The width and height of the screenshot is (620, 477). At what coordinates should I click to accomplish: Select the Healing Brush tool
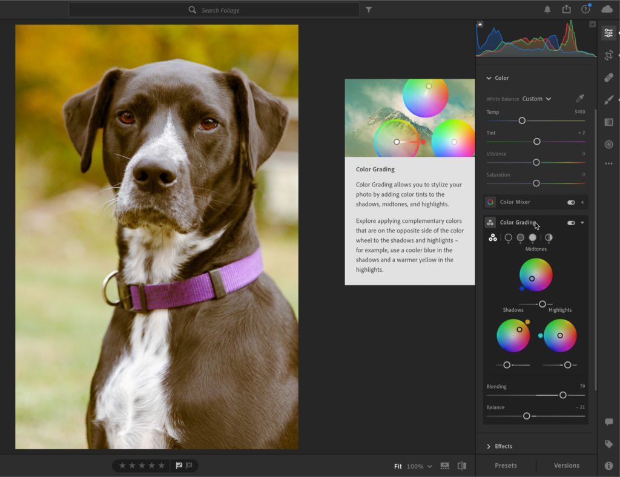pyautogui.click(x=608, y=77)
